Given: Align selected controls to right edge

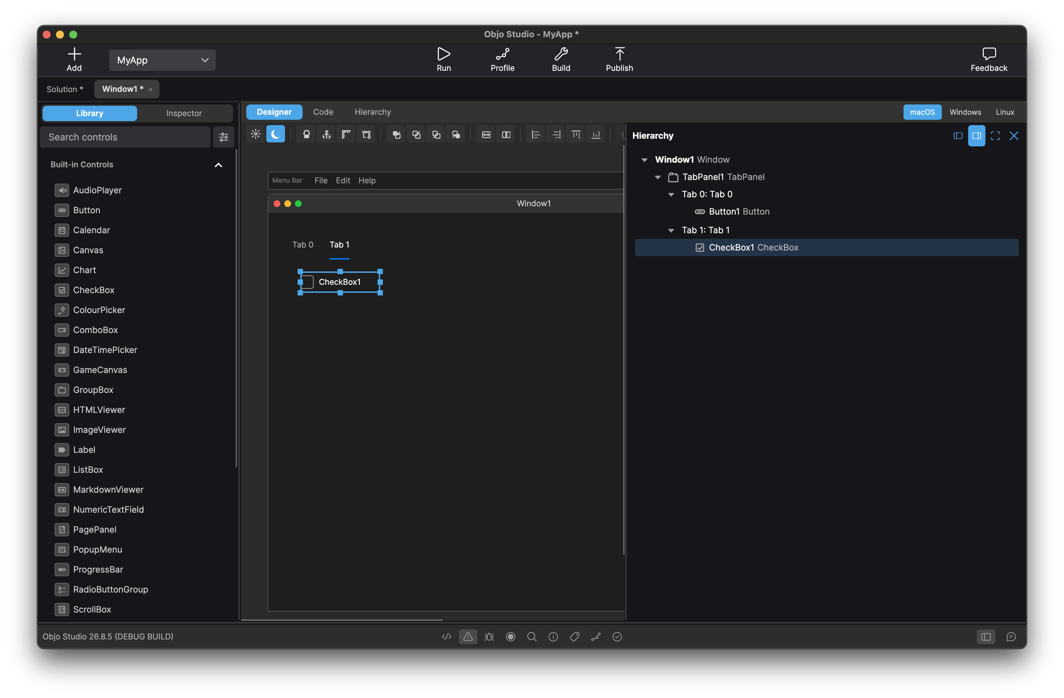Looking at the screenshot, I should pyautogui.click(x=556, y=134).
